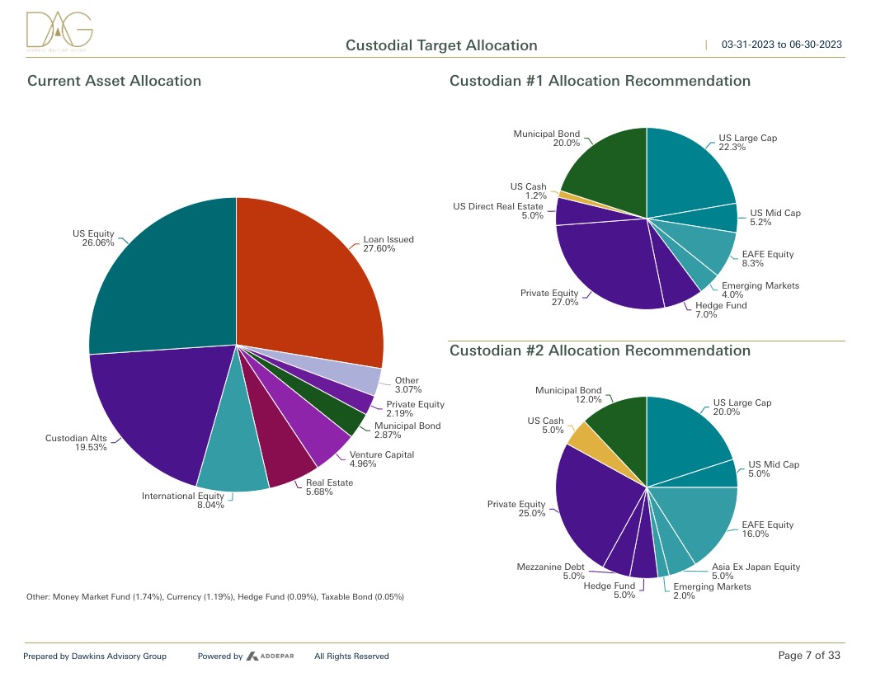This screenshot has width=871, height=673.
Task: Click Custodian #1 US Mid Cap 5.2% label
Action: pyautogui.click(x=774, y=217)
